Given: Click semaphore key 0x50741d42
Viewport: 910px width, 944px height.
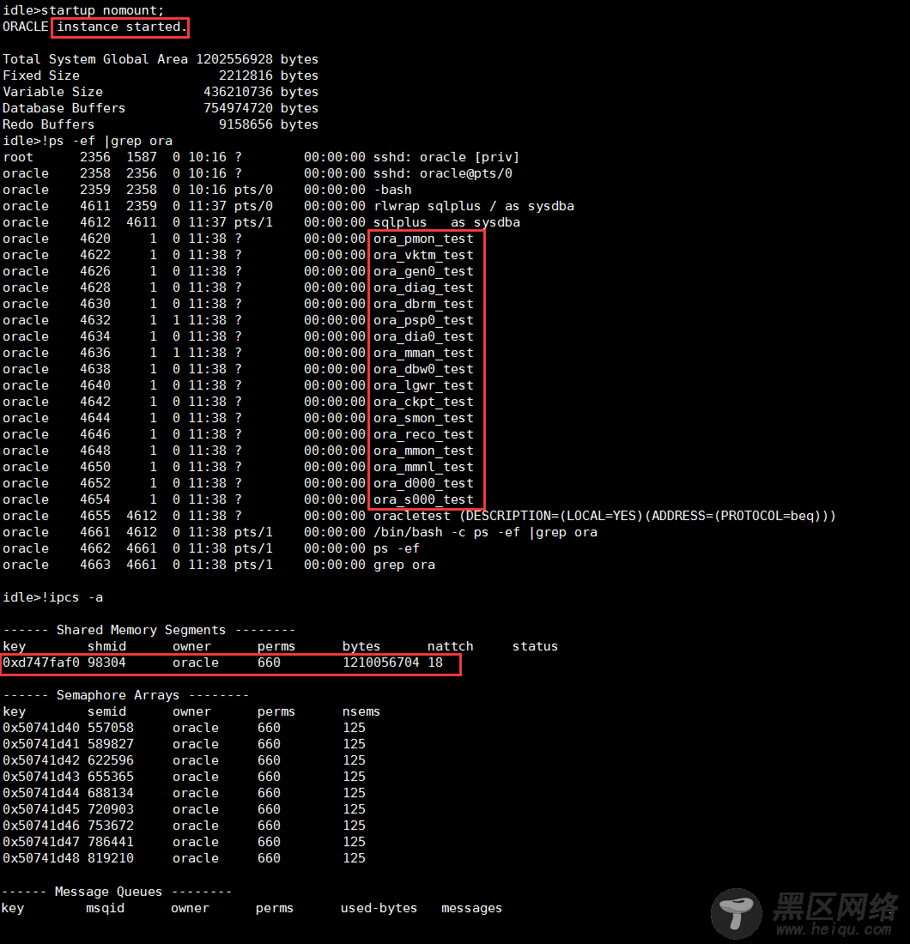Looking at the screenshot, I should click(41, 759).
